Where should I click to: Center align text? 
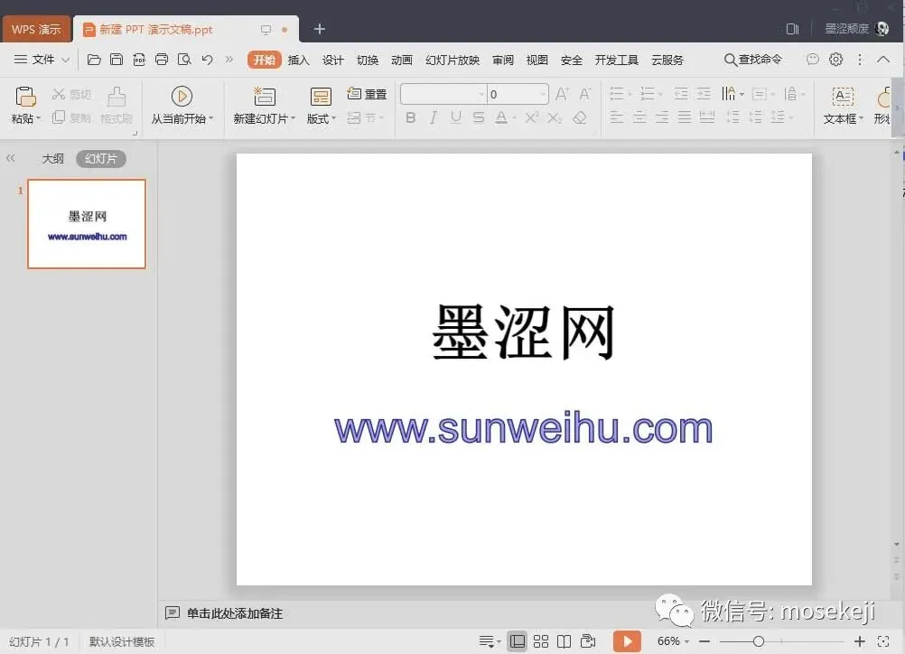[639, 117]
